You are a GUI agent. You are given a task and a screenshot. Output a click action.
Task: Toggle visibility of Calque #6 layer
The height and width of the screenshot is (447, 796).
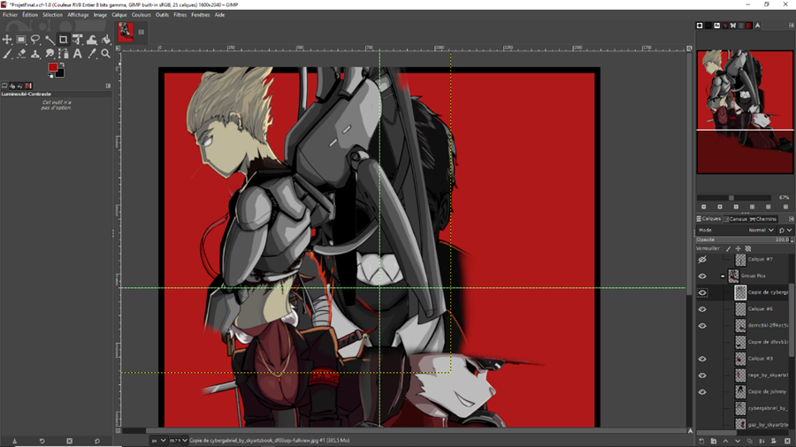tap(702, 309)
